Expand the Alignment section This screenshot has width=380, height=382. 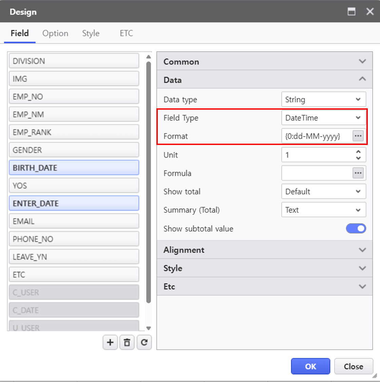coord(265,250)
